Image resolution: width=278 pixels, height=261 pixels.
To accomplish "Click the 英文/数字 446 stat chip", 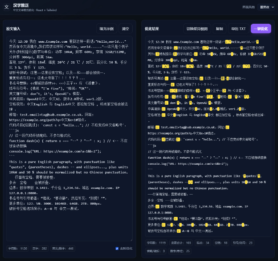I will [62, 249].
